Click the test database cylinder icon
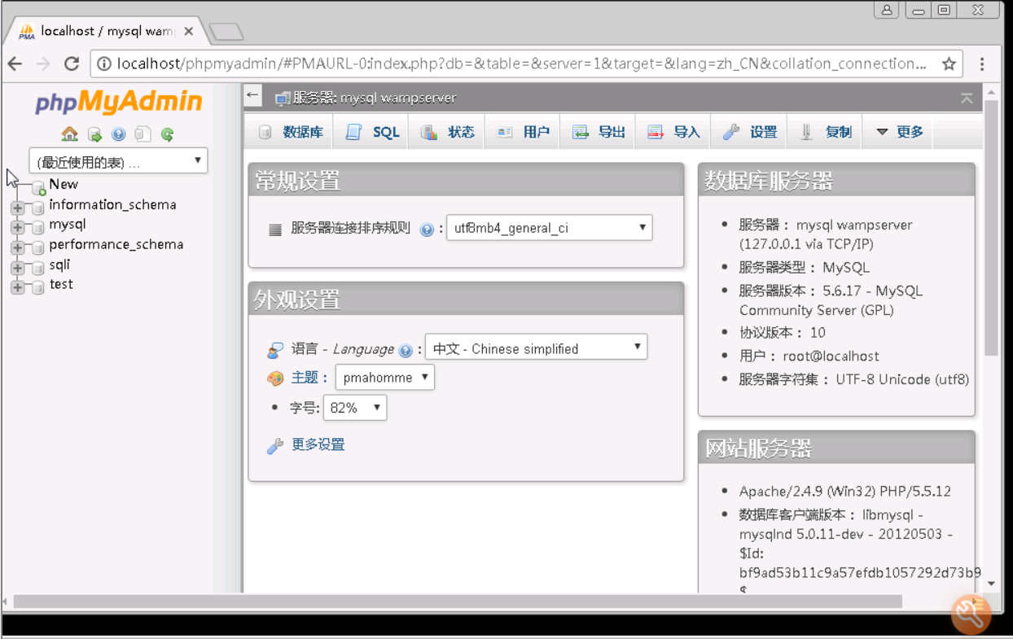This screenshot has height=639, width=1013. pos(37,287)
